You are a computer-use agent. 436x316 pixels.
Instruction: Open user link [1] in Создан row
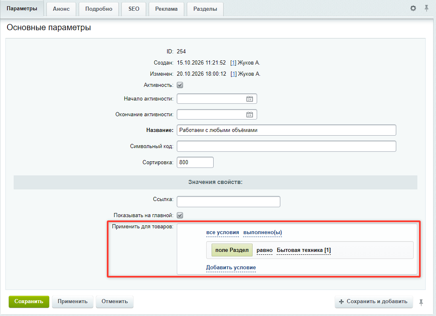pyautogui.click(x=233, y=63)
